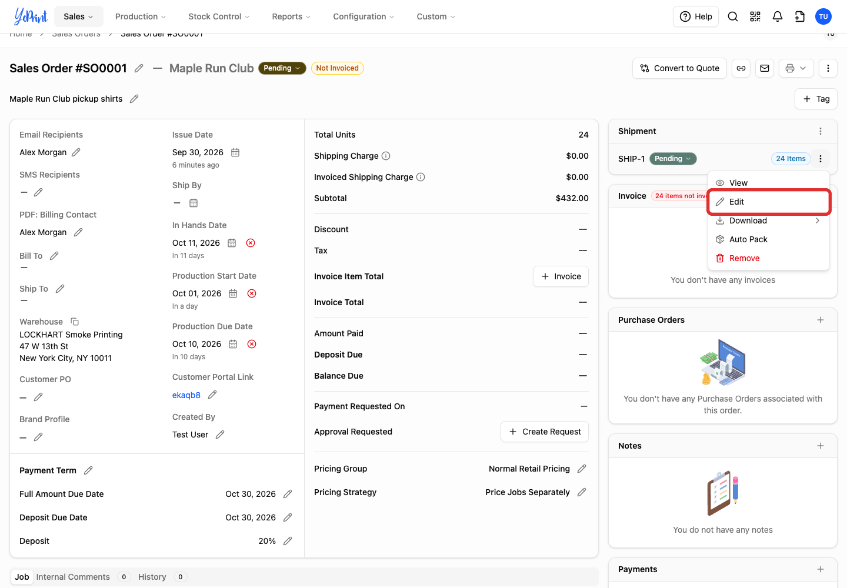Open the Sales dropdown menu
The image size is (847, 588).
click(79, 16)
